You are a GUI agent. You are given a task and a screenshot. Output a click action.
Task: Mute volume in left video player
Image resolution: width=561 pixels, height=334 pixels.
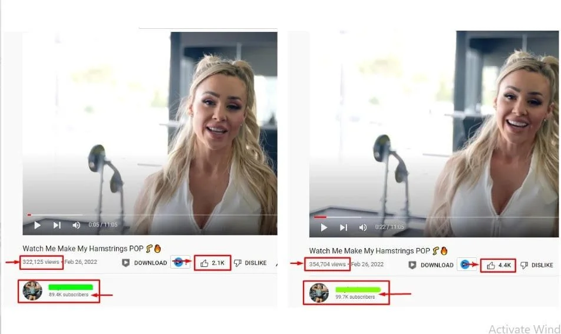(76, 225)
